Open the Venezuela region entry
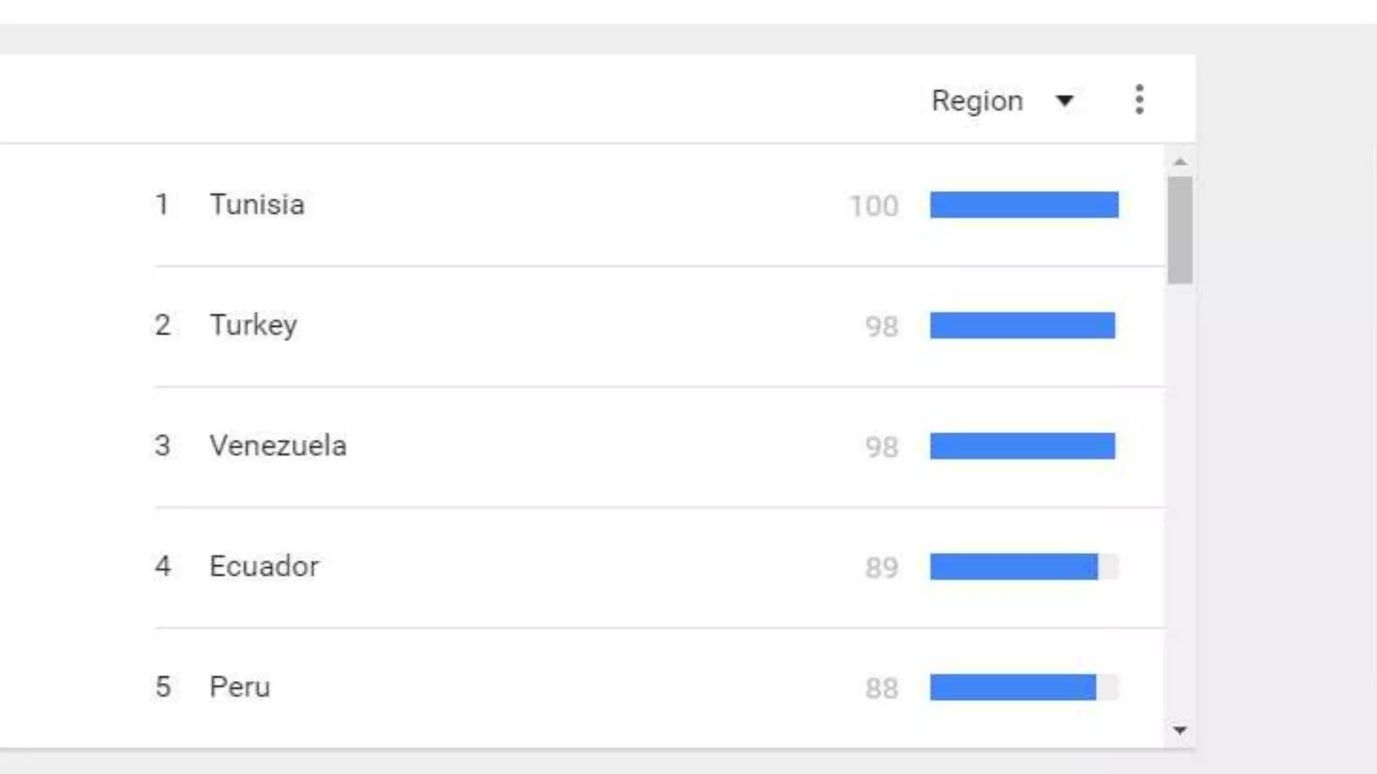 (278, 445)
